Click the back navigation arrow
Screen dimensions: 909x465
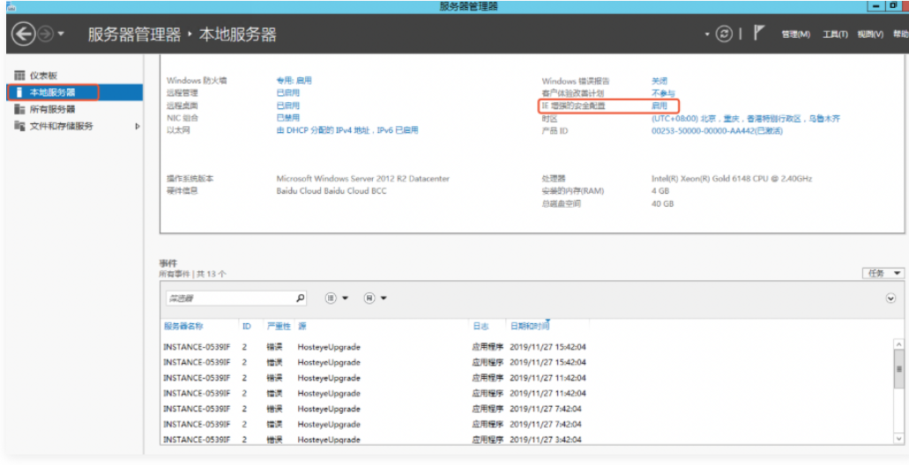[x=23, y=34]
